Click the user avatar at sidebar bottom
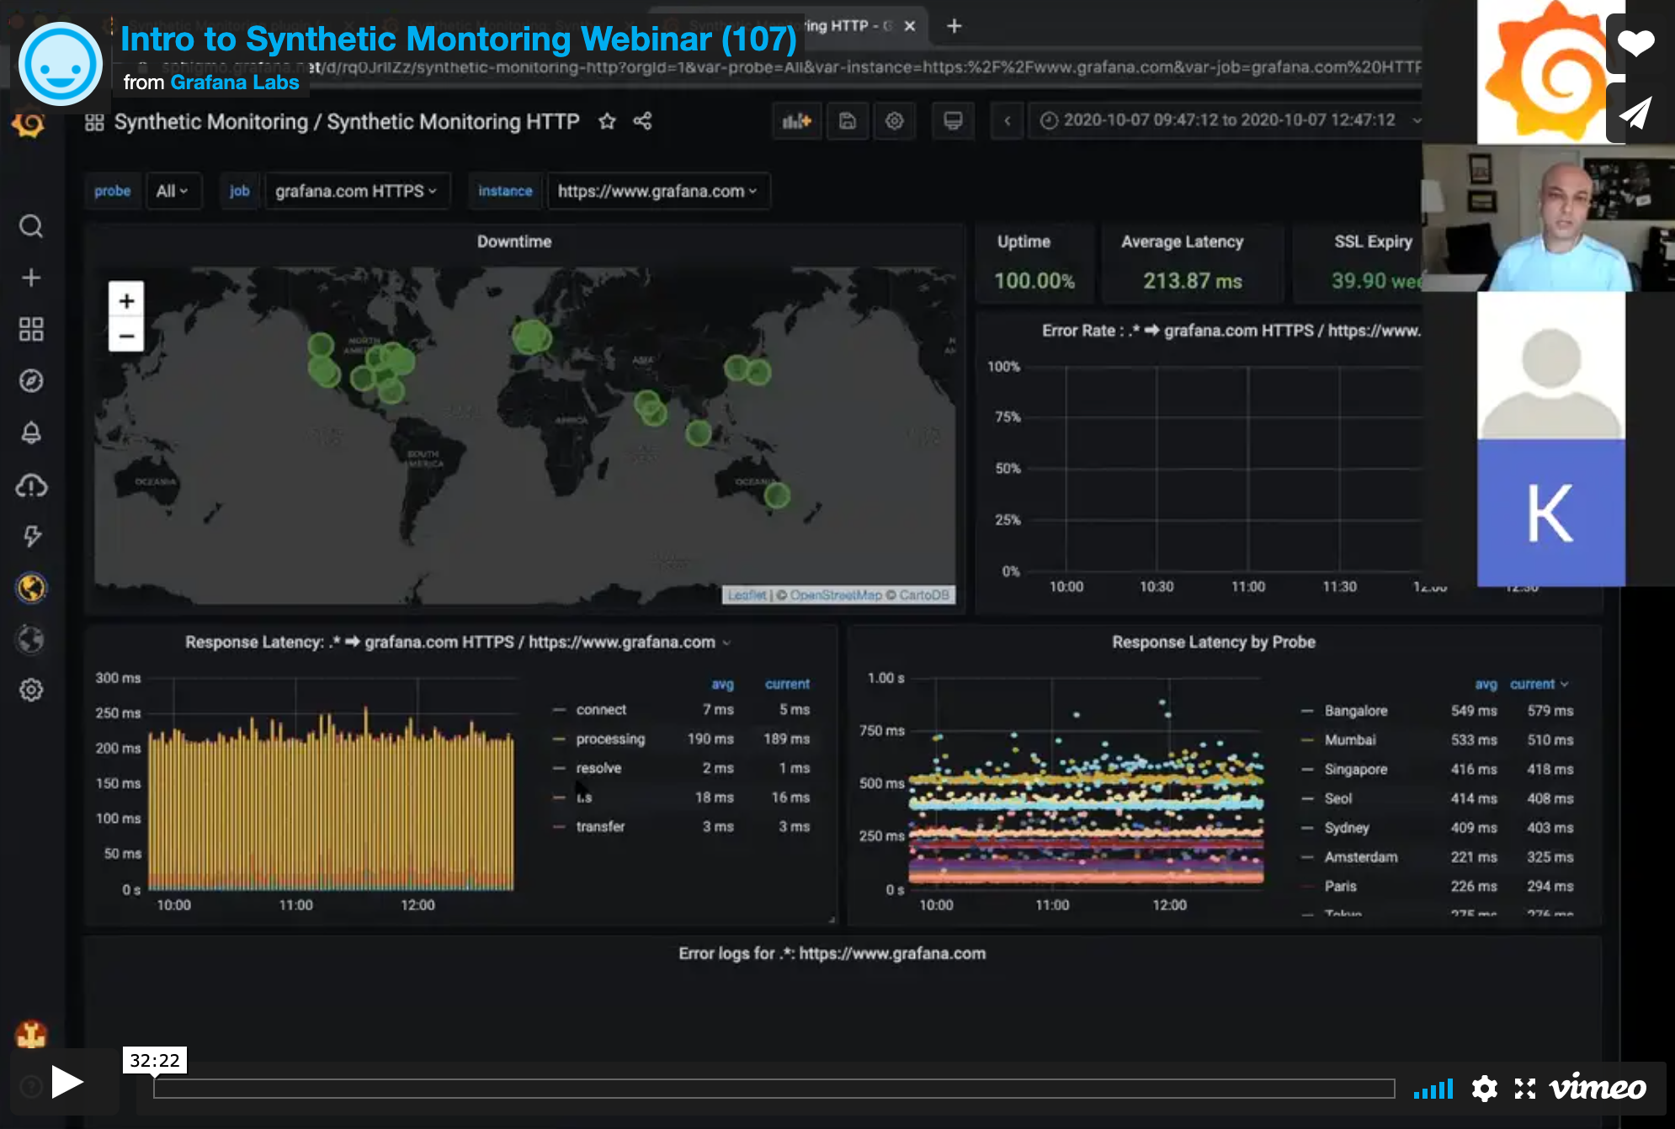This screenshot has height=1129, width=1675. click(x=31, y=1034)
